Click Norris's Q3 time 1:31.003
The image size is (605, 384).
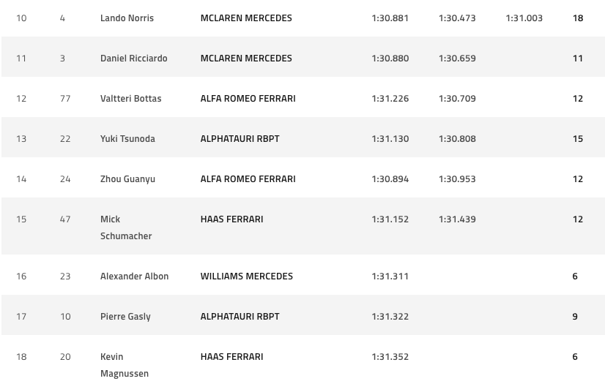524,18
